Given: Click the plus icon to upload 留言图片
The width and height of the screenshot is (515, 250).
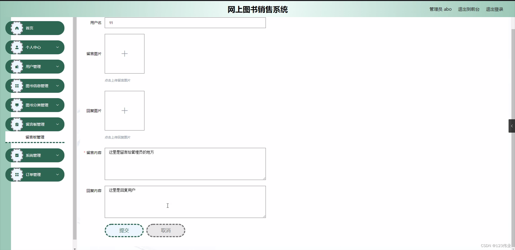Looking at the screenshot, I should (x=124, y=53).
